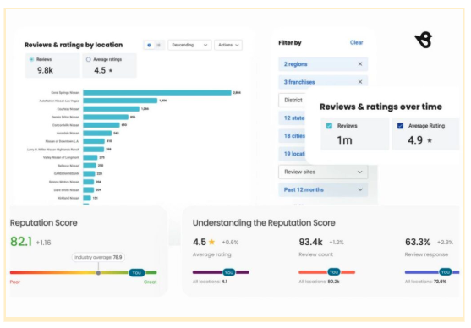Click the Kirkland Nissan label
Image resolution: width=471 pixels, height=328 pixels.
(68, 198)
